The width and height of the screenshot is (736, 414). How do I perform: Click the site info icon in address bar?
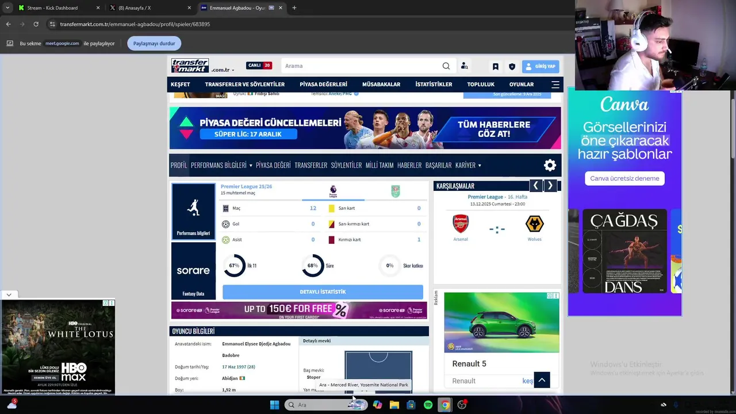pos(52,24)
